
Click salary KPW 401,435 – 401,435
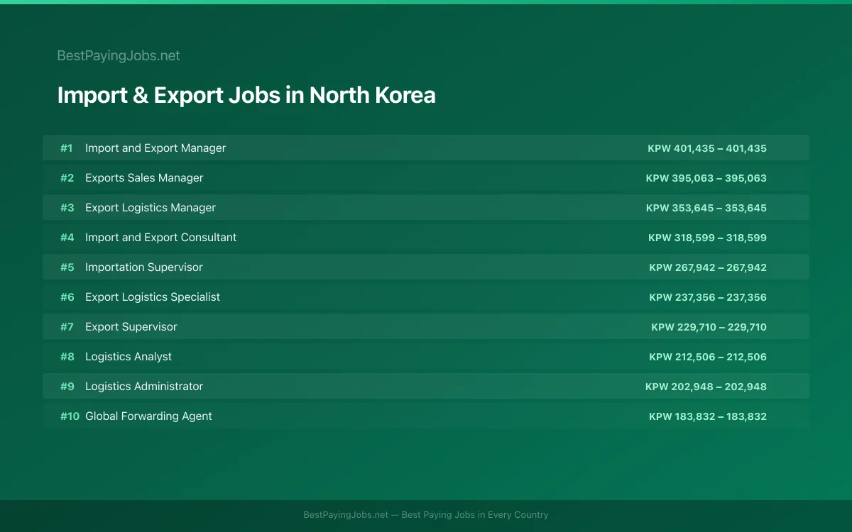coord(707,148)
